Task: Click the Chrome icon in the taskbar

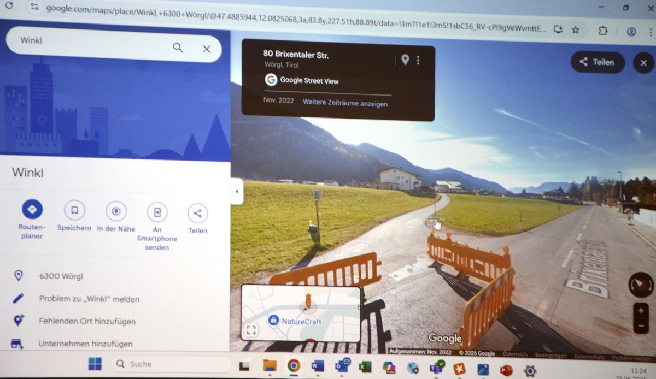Action: coord(294,365)
